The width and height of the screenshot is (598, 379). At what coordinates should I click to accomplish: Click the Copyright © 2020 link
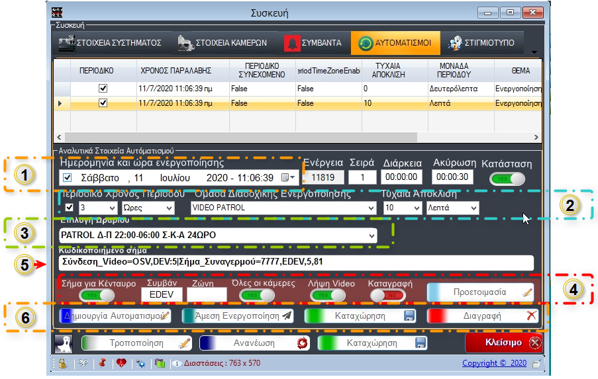(495, 363)
